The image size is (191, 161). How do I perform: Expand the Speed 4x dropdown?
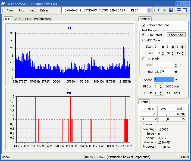(177, 80)
